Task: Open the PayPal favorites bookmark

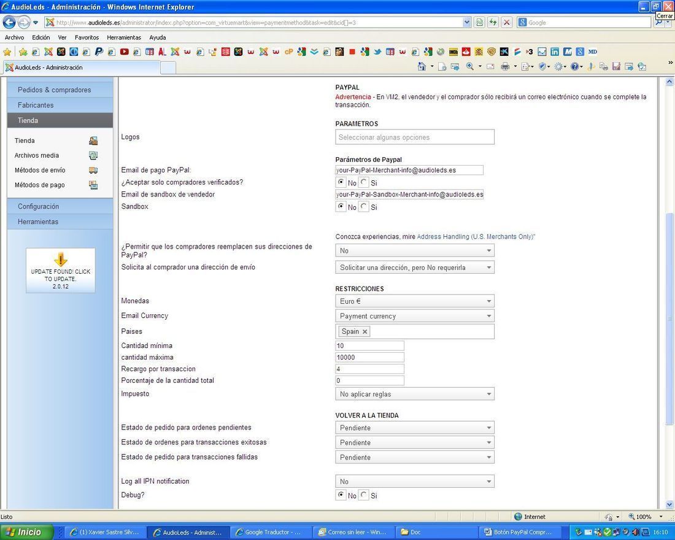Action: coord(99,52)
